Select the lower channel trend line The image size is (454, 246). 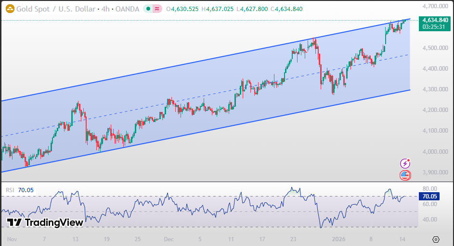click(193, 133)
